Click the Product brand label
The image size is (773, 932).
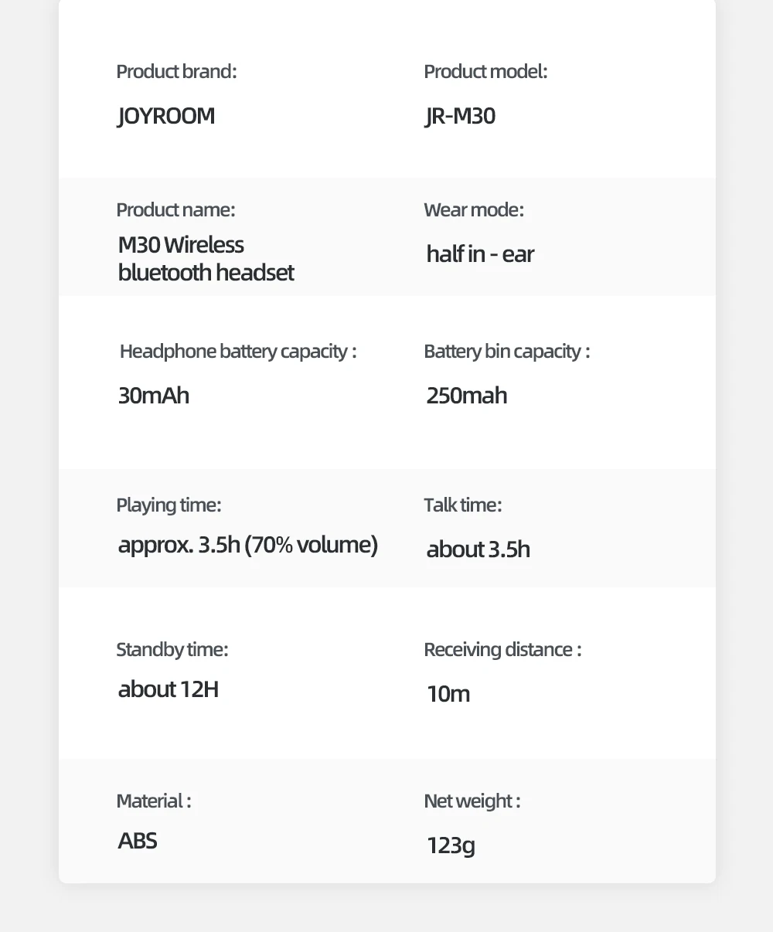click(x=176, y=72)
